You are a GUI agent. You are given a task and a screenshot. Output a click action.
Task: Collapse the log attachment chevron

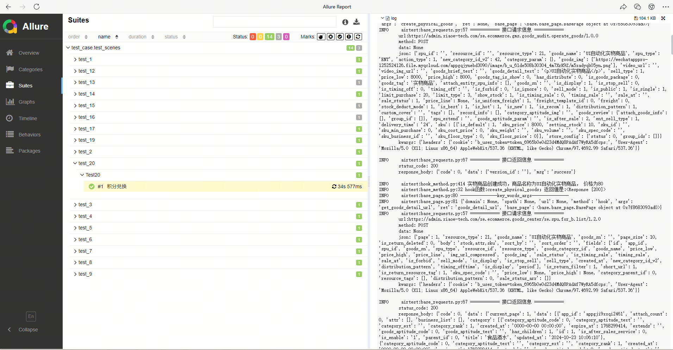tap(382, 18)
